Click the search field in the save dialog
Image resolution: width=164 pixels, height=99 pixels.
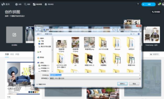129,30
